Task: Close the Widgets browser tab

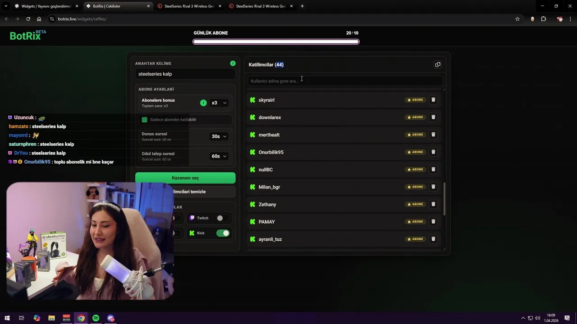Action: [77, 6]
